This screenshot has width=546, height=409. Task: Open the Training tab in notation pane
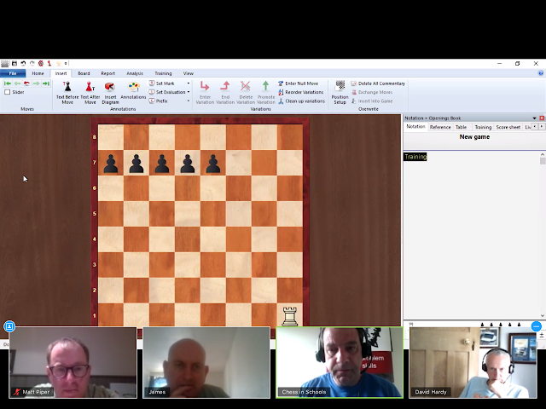pyautogui.click(x=483, y=127)
